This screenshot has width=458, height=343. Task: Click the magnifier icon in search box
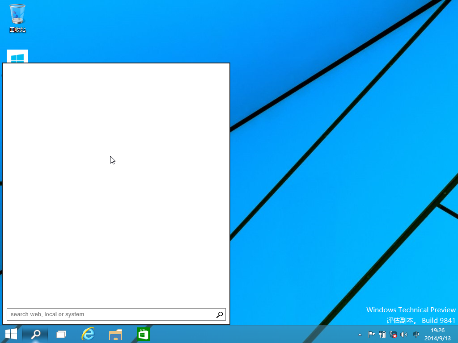click(x=219, y=314)
